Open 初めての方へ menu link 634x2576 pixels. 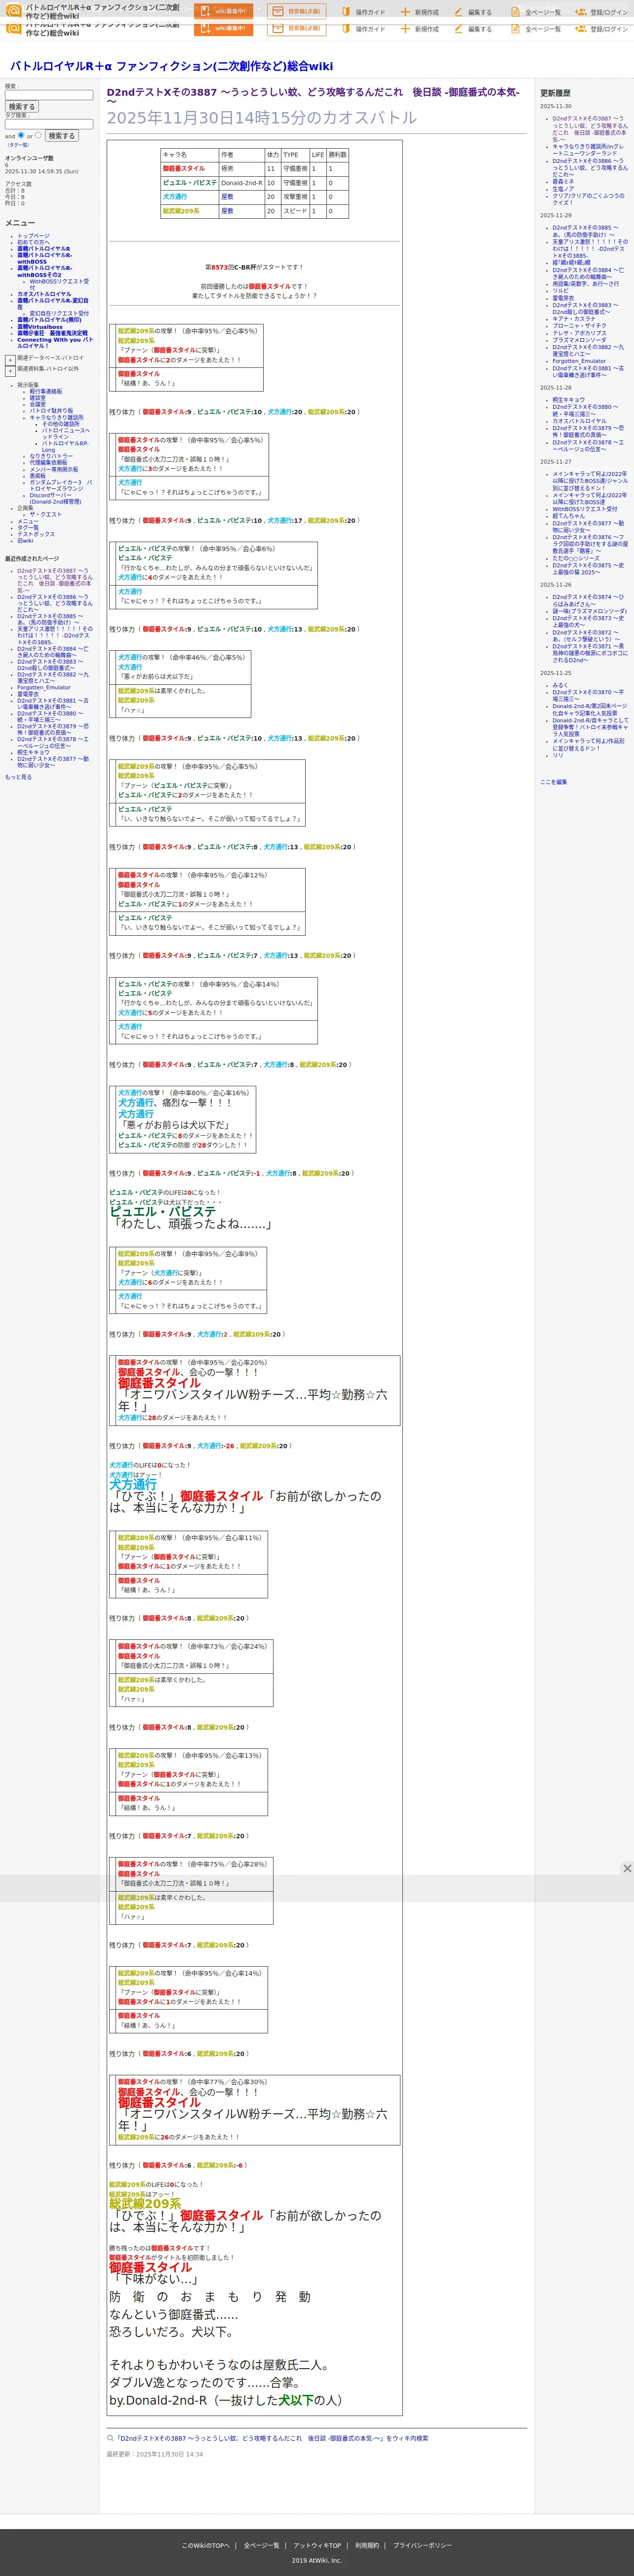coord(33,242)
